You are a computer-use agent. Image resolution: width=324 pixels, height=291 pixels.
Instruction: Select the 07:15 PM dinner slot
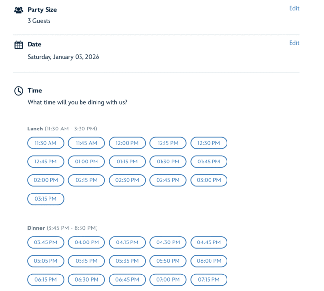point(209,280)
